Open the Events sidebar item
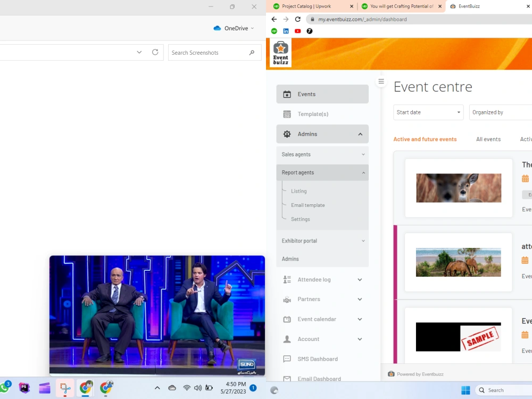 (x=322, y=94)
